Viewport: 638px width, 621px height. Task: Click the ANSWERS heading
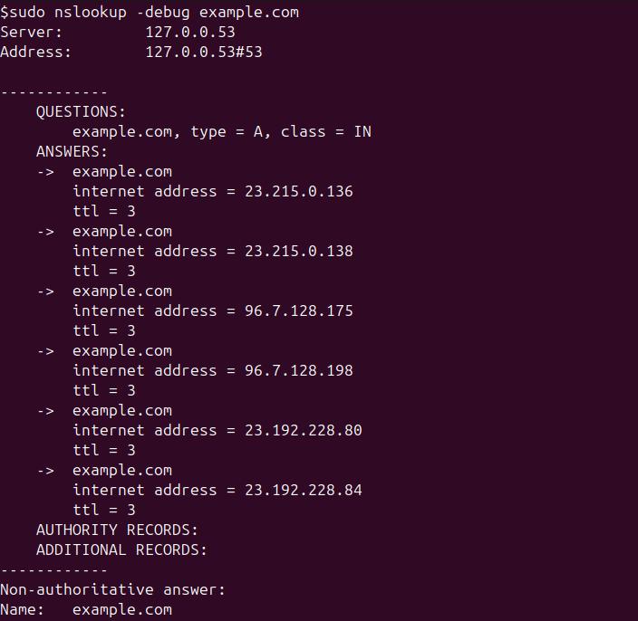tap(72, 152)
